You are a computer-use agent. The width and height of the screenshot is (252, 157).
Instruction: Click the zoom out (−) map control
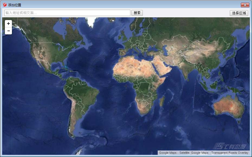click(8, 31)
